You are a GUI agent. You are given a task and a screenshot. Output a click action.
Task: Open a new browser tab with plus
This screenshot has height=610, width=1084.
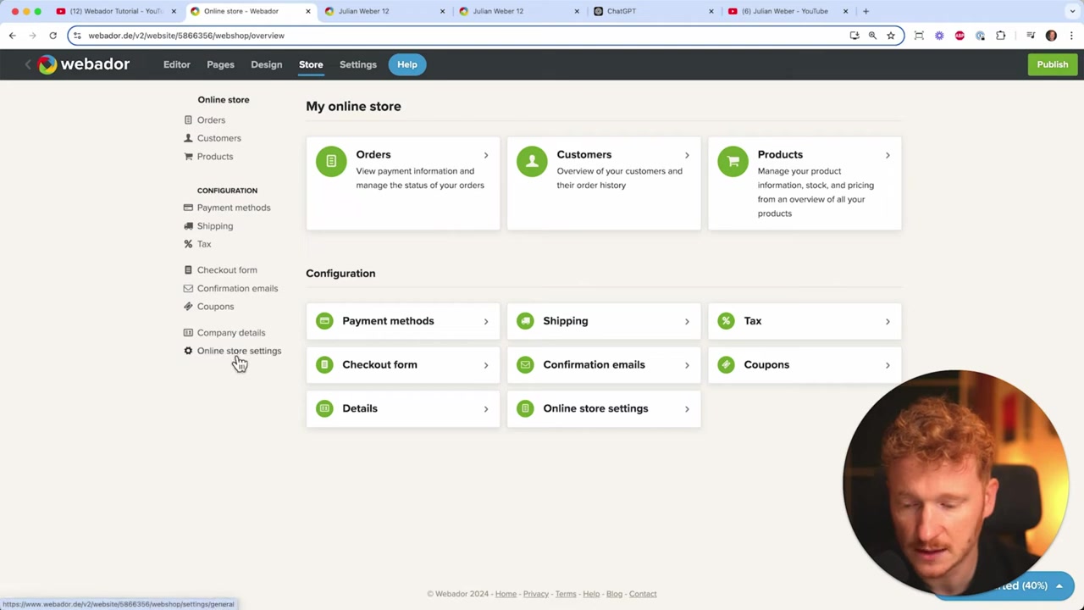pyautogui.click(x=866, y=11)
